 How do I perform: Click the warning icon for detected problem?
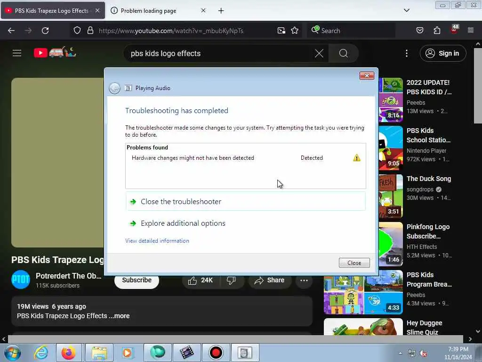point(357,158)
